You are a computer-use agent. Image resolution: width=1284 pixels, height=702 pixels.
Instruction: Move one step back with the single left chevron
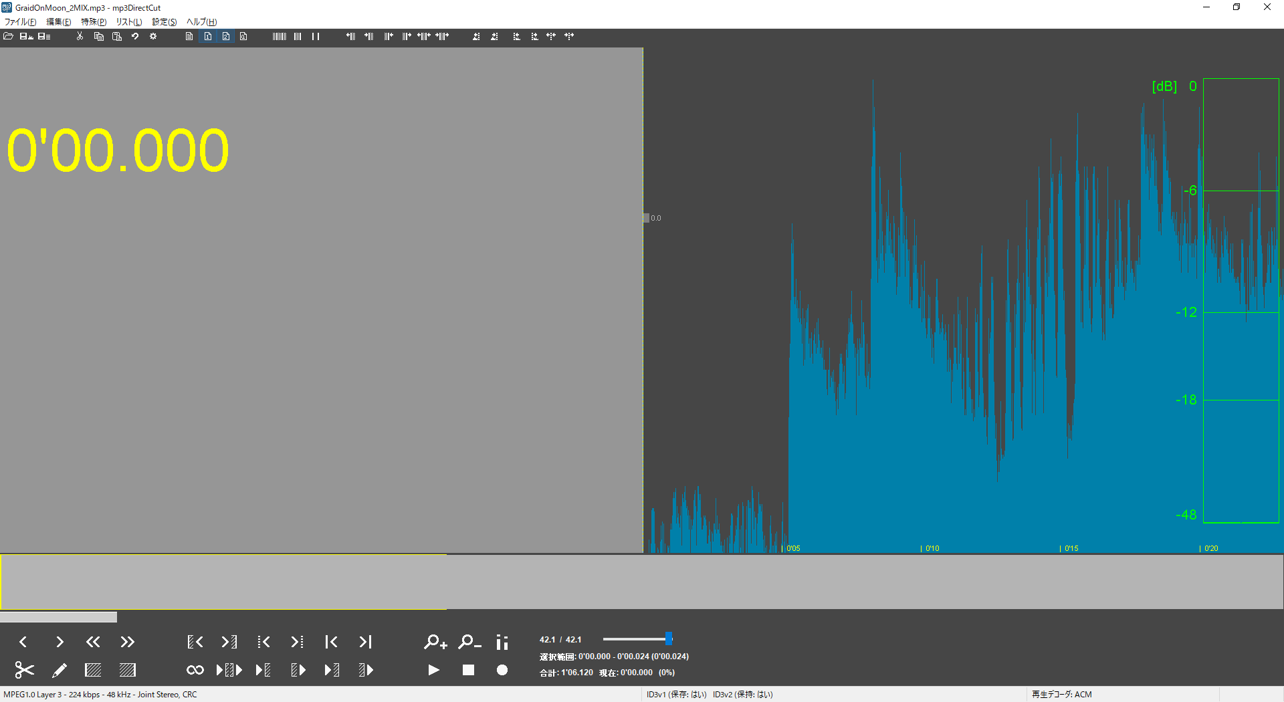point(23,642)
